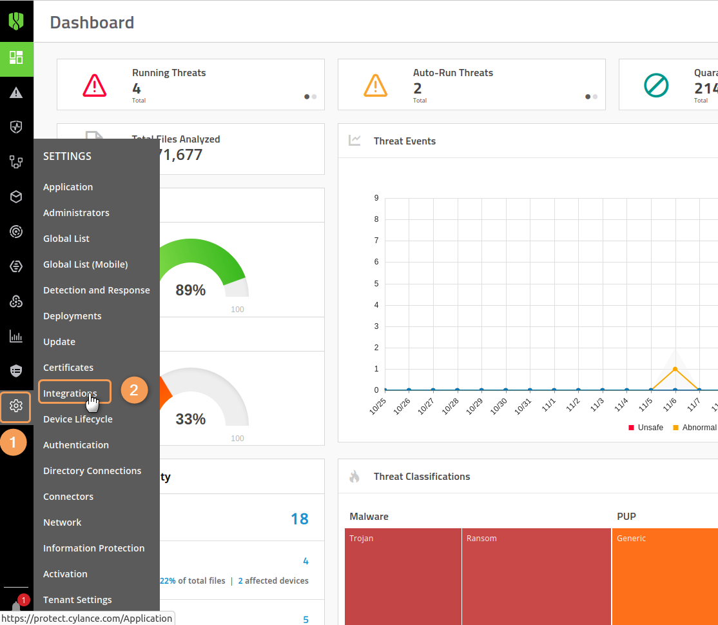The width and height of the screenshot is (718, 625).
Task: Click the 18 count link
Action: point(299,519)
